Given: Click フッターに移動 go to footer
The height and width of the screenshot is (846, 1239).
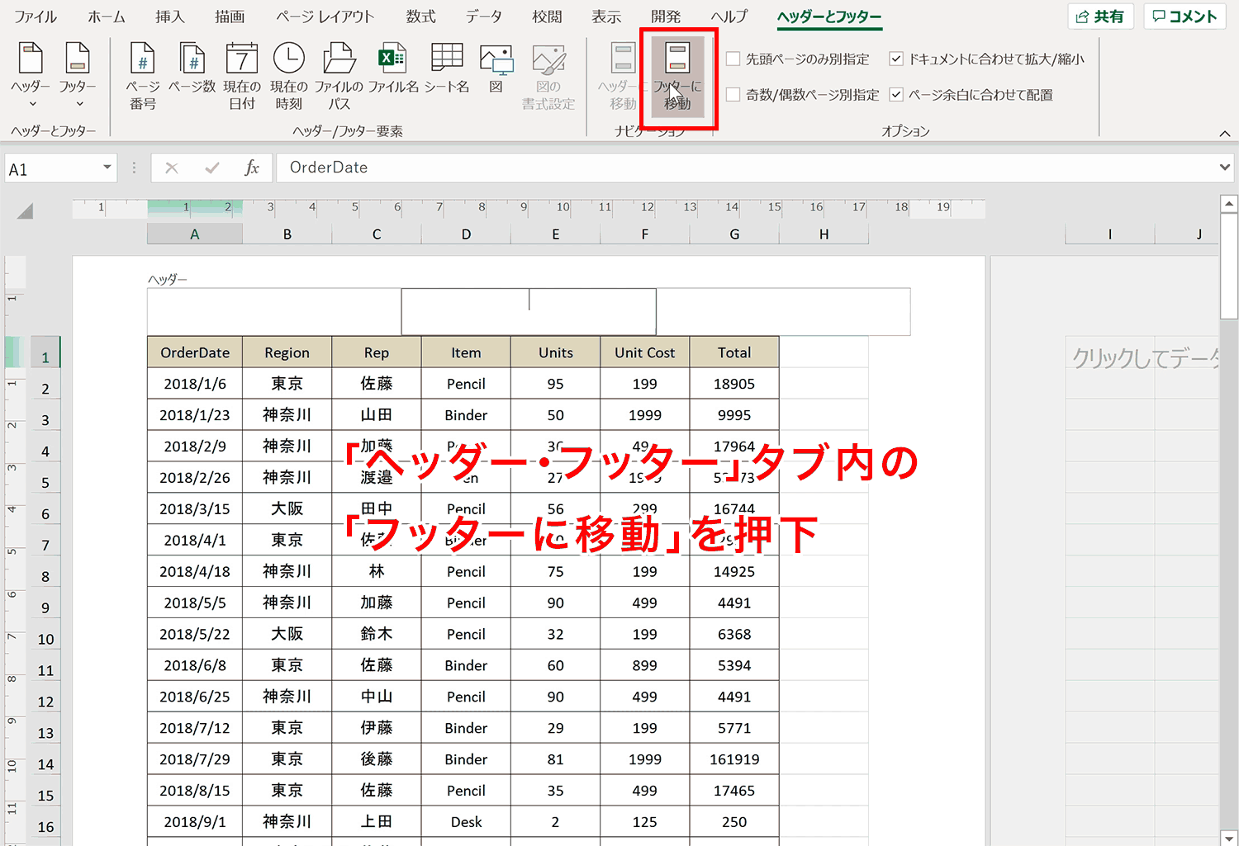Looking at the screenshot, I should (x=677, y=76).
